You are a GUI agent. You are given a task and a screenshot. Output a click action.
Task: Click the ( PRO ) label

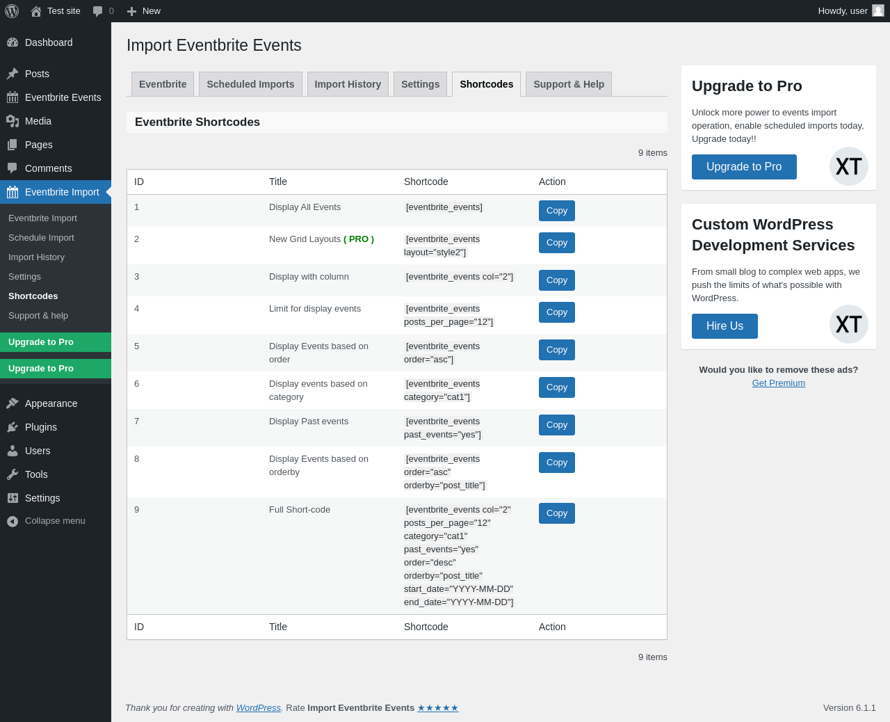359,239
